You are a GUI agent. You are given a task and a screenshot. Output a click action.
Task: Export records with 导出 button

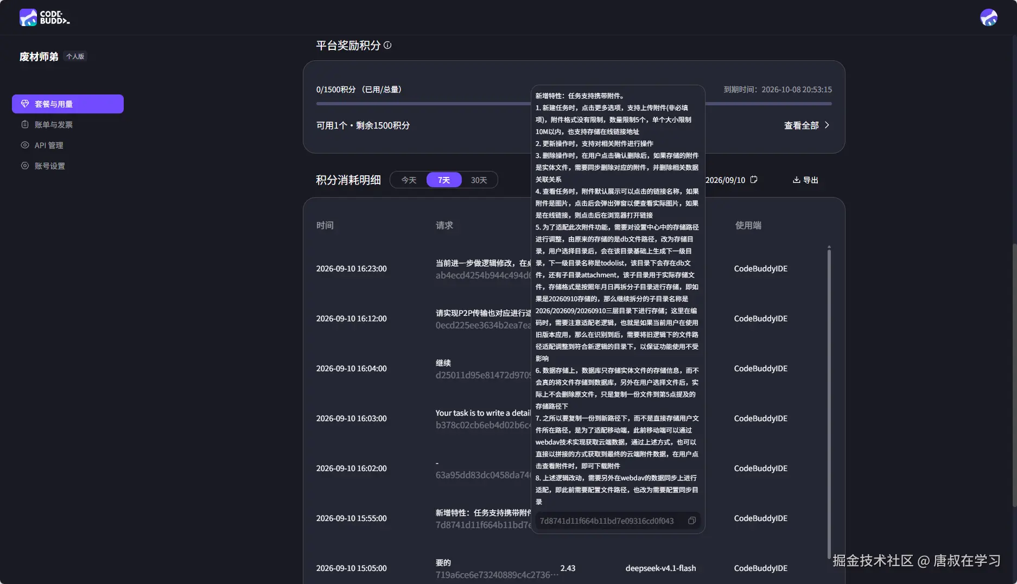(x=805, y=180)
